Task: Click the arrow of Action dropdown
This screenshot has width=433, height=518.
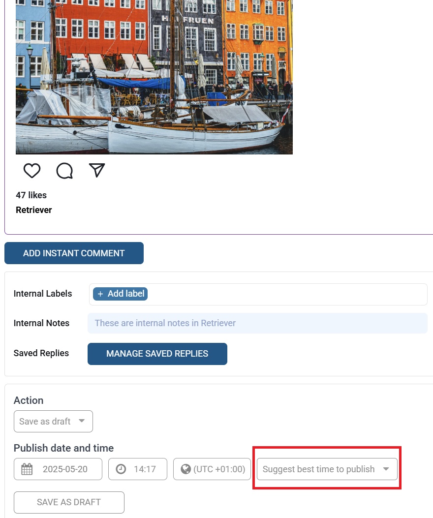Action: pos(82,421)
